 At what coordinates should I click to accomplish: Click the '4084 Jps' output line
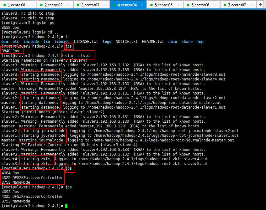(x=10, y=173)
